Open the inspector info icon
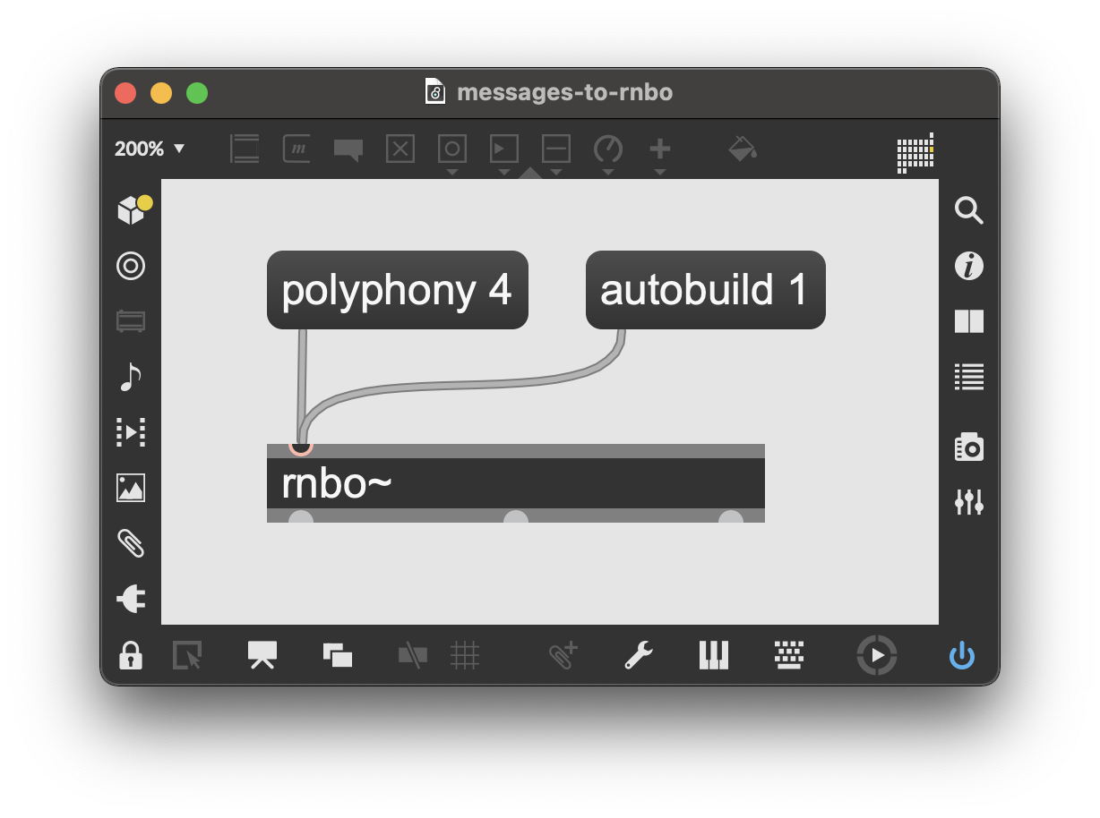Screen dimensions: 1100x818 (969, 266)
